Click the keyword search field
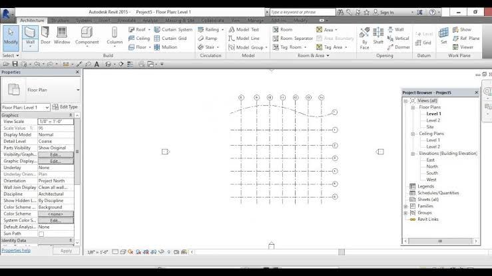Viewport: 492px width, 276px height. pos(302,12)
